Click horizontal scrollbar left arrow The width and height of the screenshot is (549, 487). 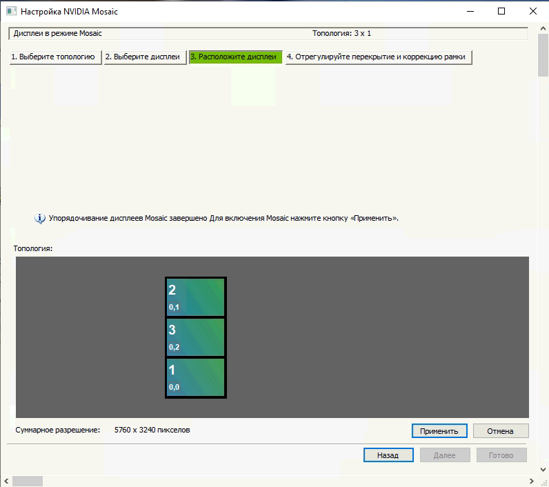(6, 481)
